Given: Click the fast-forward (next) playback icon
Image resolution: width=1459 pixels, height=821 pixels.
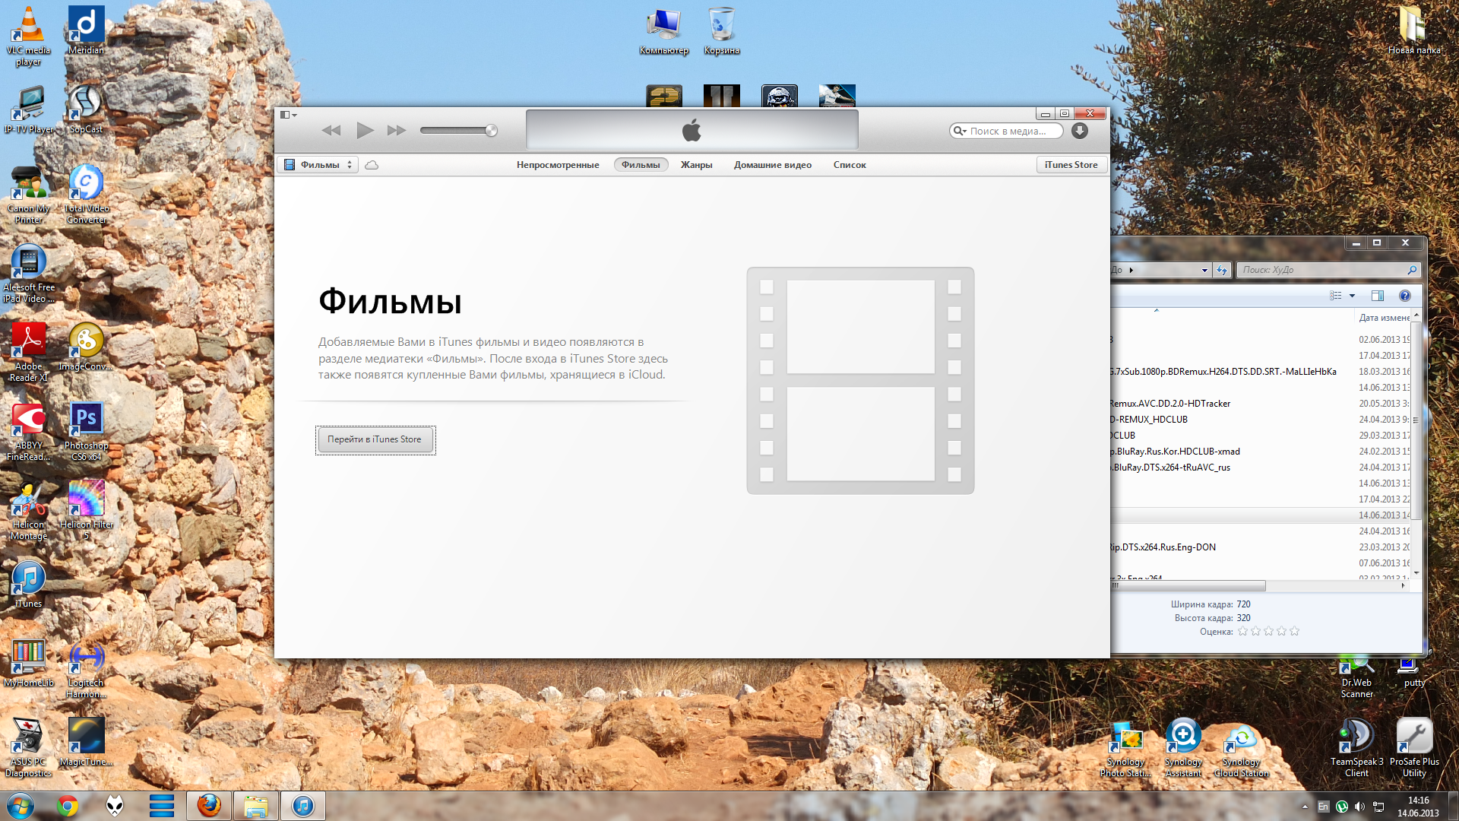Looking at the screenshot, I should click(x=396, y=131).
